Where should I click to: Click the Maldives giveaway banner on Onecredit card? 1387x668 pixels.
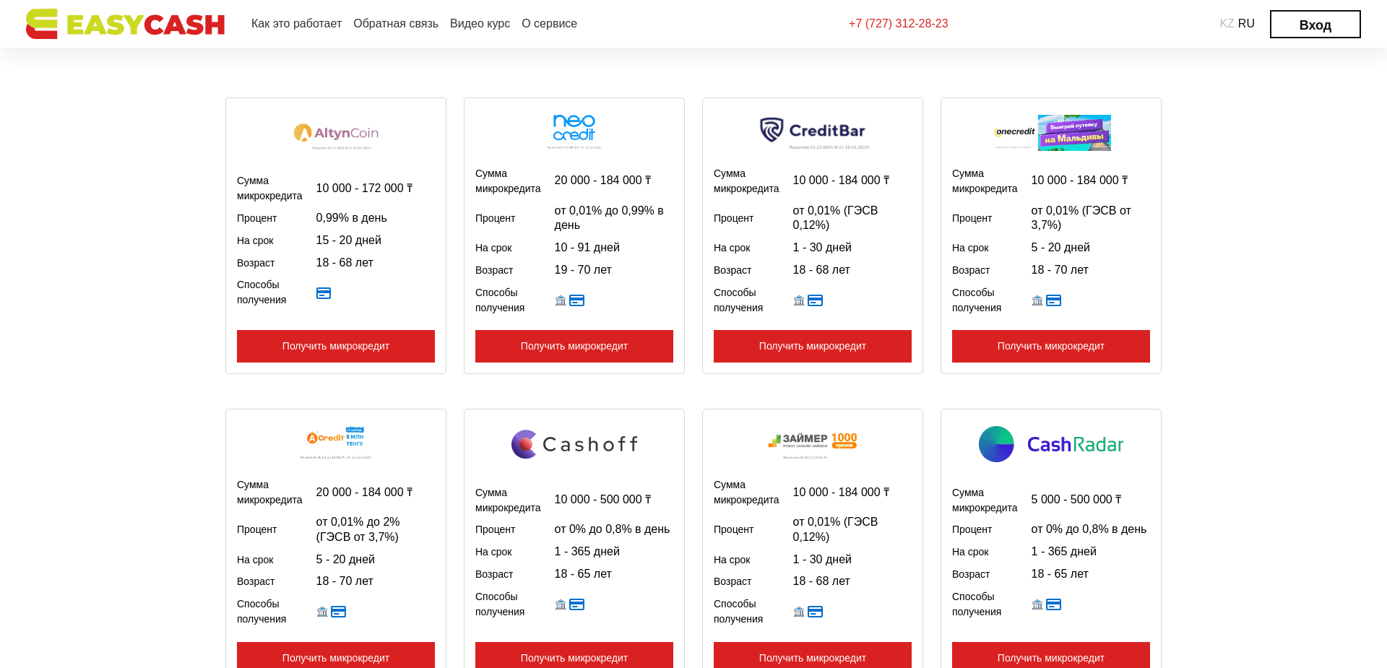pyautogui.click(x=1074, y=133)
